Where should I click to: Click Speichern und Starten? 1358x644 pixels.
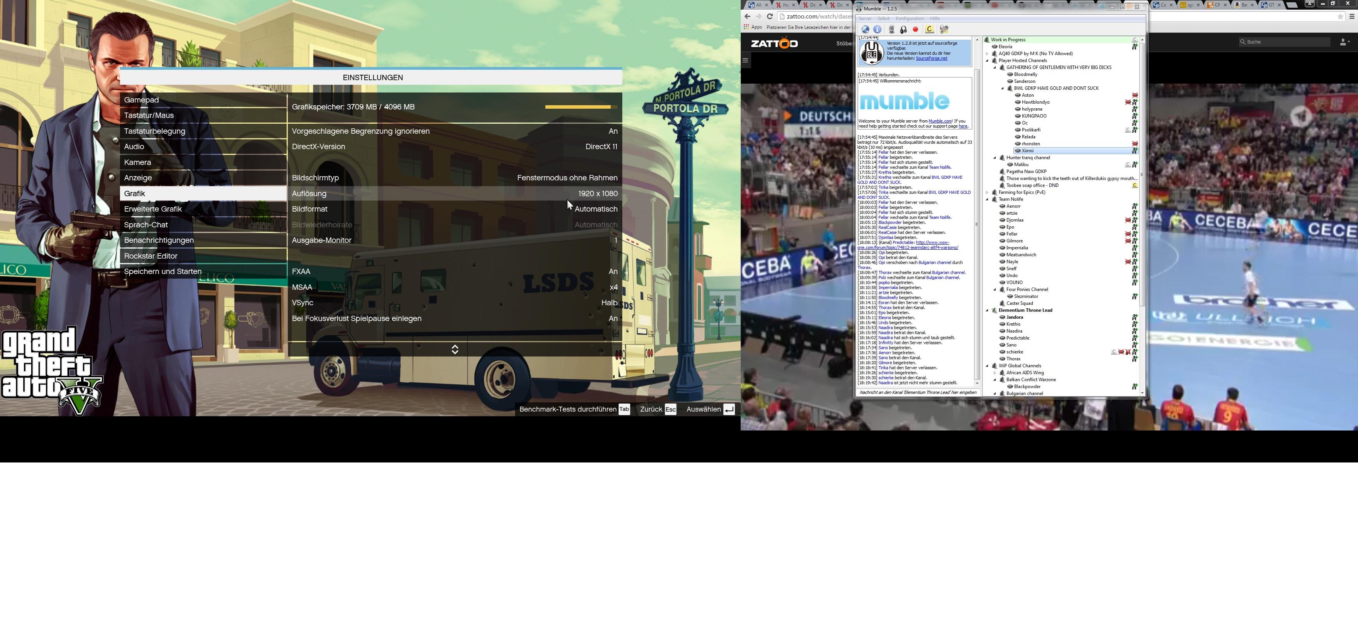tap(203, 272)
